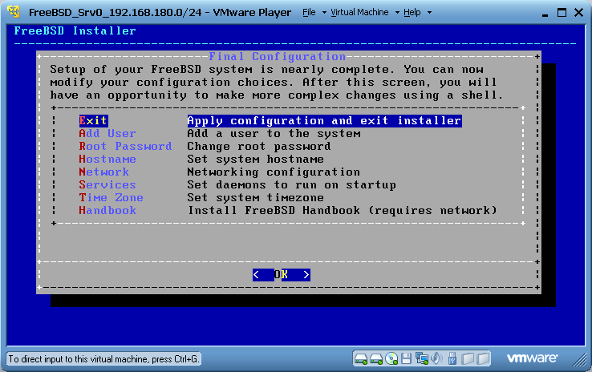Select the Root Password entry

click(x=125, y=147)
